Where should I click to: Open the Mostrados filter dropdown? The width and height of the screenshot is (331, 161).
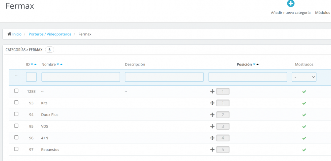(304, 77)
